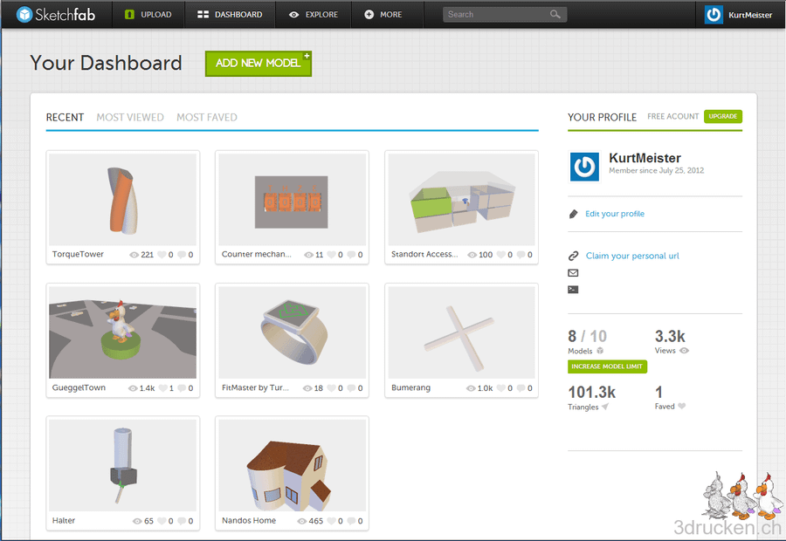This screenshot has width=786, height=541.
Task: Click the Claim your personal url link
Action: point(632,257)
